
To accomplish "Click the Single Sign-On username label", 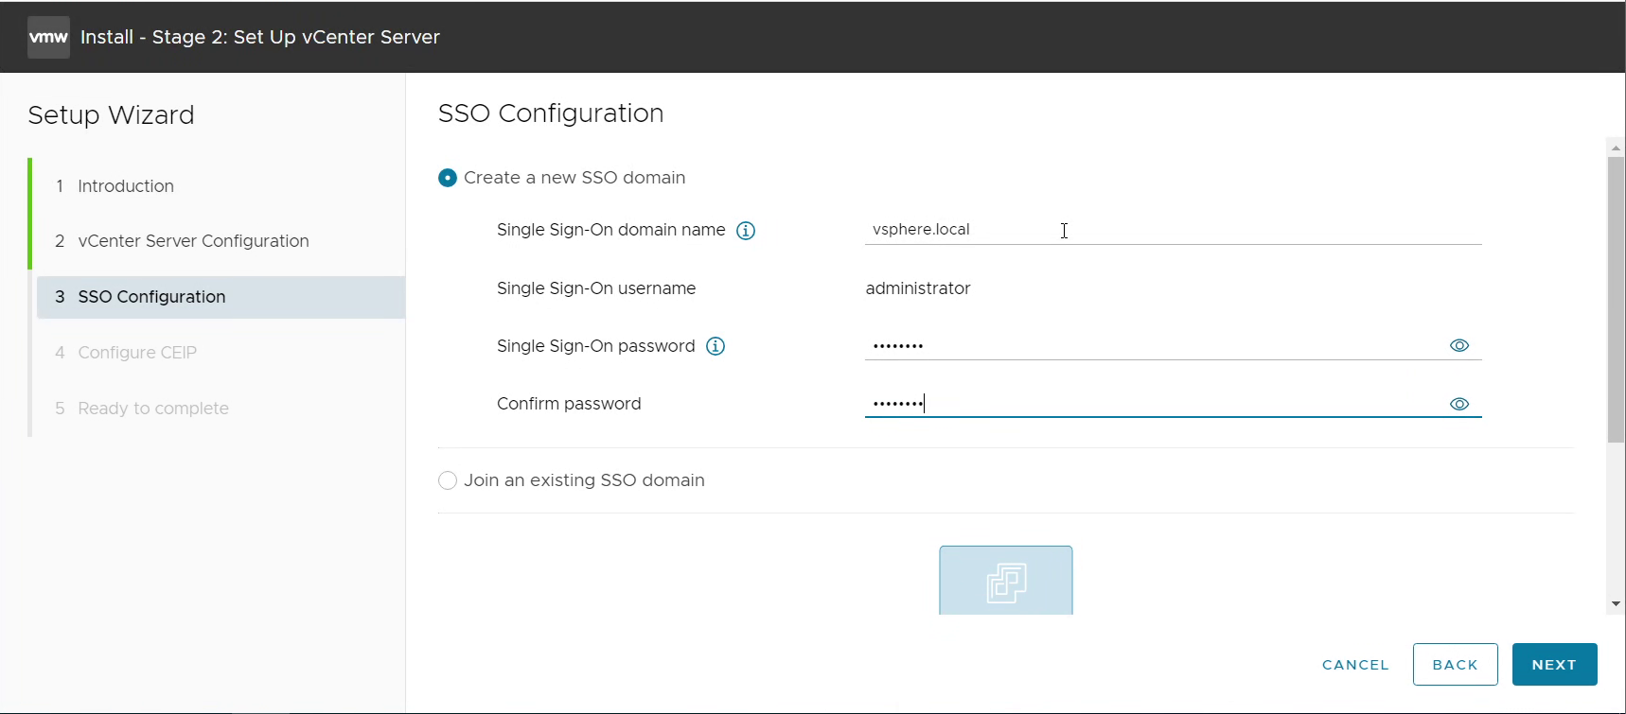I will 596,288.
